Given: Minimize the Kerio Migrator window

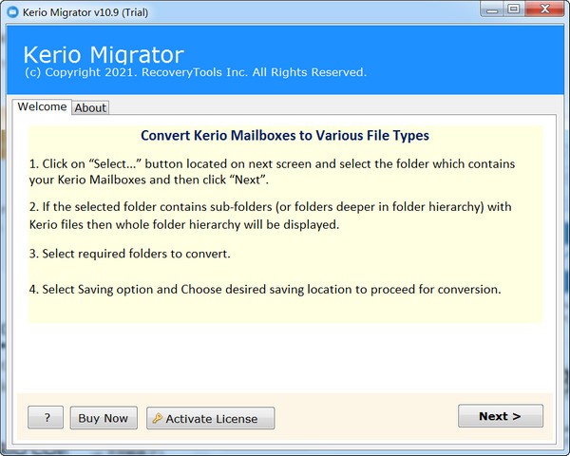Looking at the screenshot, I should tap(489, 10).
